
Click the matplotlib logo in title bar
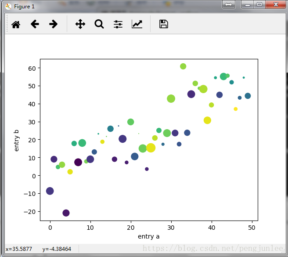coord(8,7)
